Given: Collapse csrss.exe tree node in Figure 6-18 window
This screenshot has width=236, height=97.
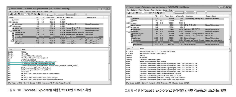Looking at the screenshot, I should tap(9, 22).
